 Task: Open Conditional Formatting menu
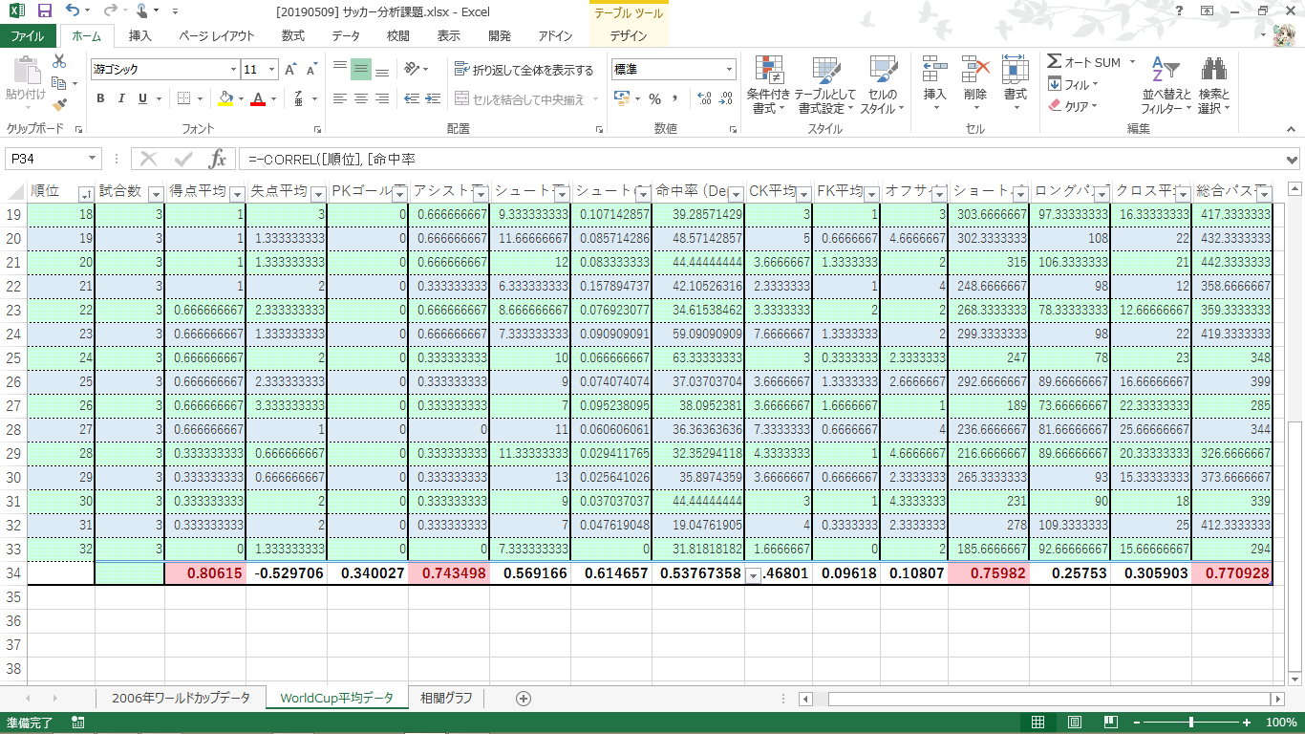[x=768, y=84]
